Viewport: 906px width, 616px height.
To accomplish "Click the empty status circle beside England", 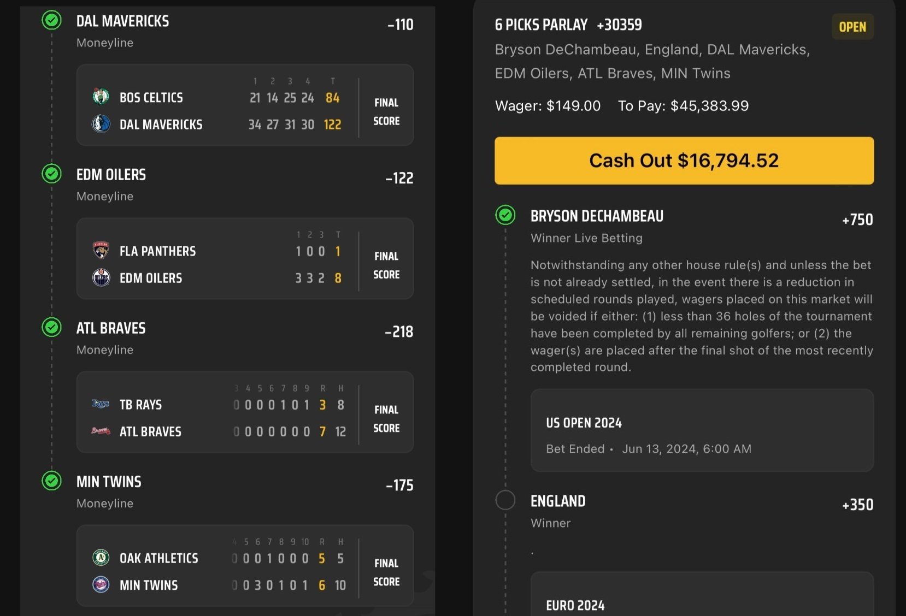I will tap(505, 500).
